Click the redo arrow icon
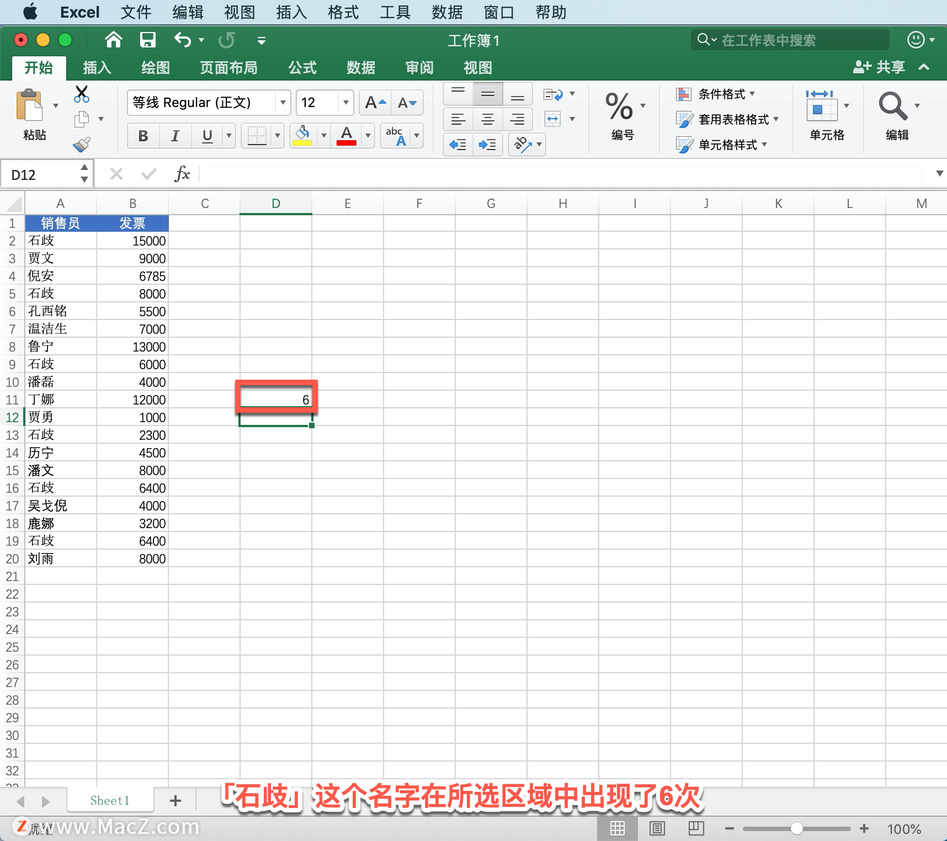Viewport: 947px width, 841px height. click(226, 40)
